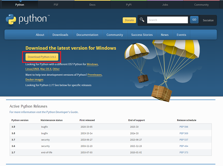223x166 pixels.
Task: Click version 3.7 in the releases table
Action: coord(13,140)
